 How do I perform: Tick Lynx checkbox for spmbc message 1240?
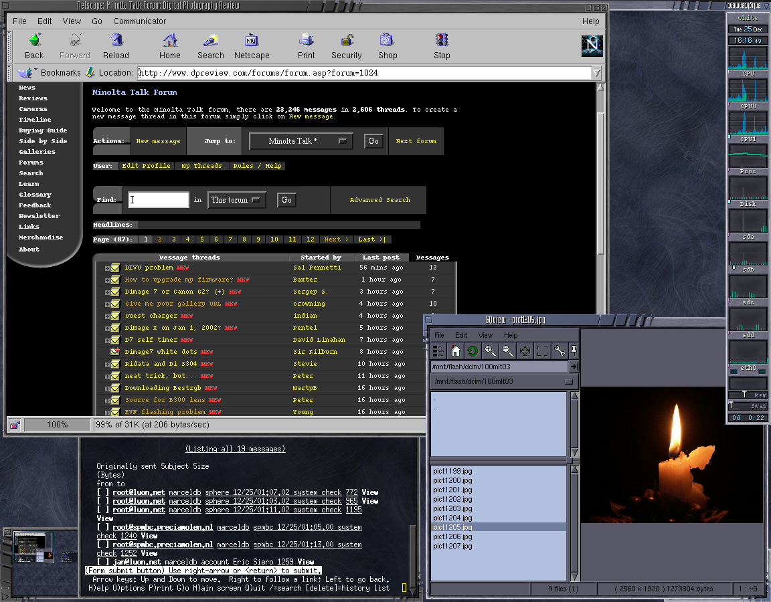(103, 527)
